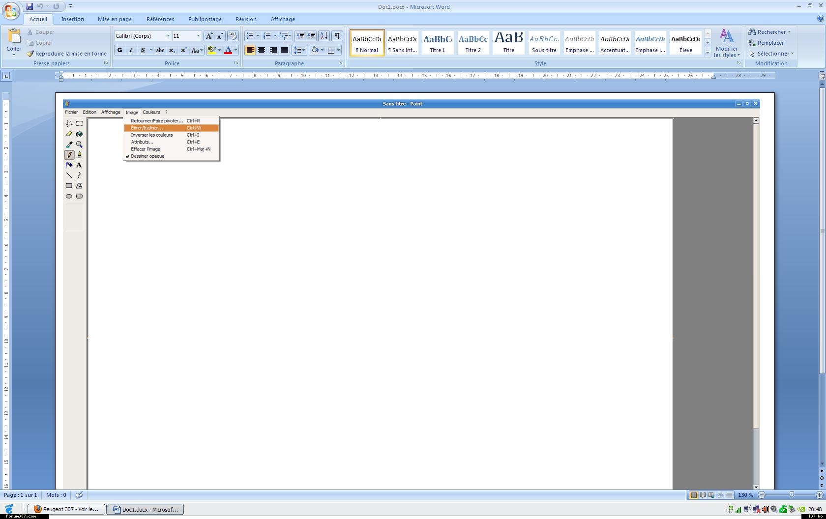Click the 130 % zoom level
Screen dimensions: 826x519
click(x=745, y=495)
